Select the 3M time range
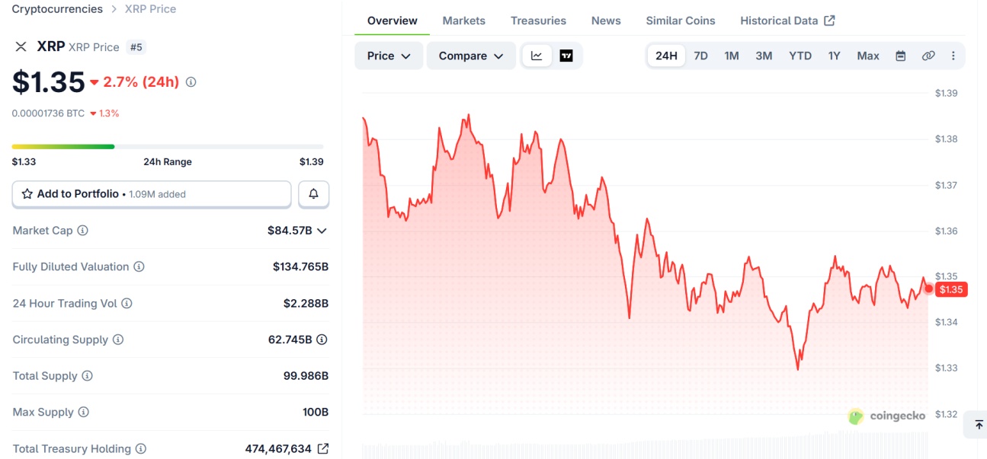Screen dimensions: 987x459 (764, 56)
